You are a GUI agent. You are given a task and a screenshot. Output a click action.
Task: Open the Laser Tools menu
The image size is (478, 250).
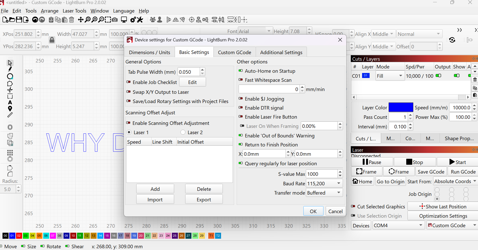click(x=74, y=11)
